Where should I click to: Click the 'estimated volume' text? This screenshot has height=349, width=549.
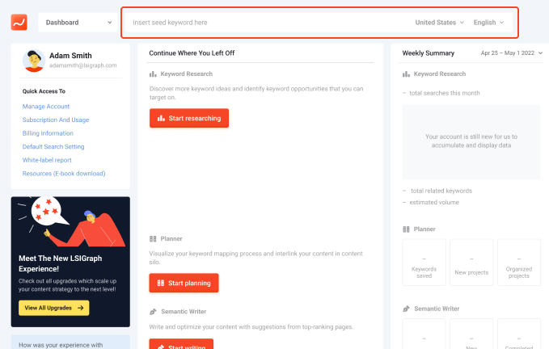(x=434, y=202)
